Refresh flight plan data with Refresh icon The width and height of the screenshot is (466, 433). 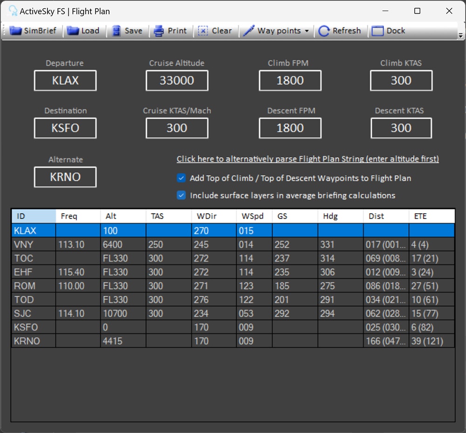pyautogui.click(x=324, y=31)
